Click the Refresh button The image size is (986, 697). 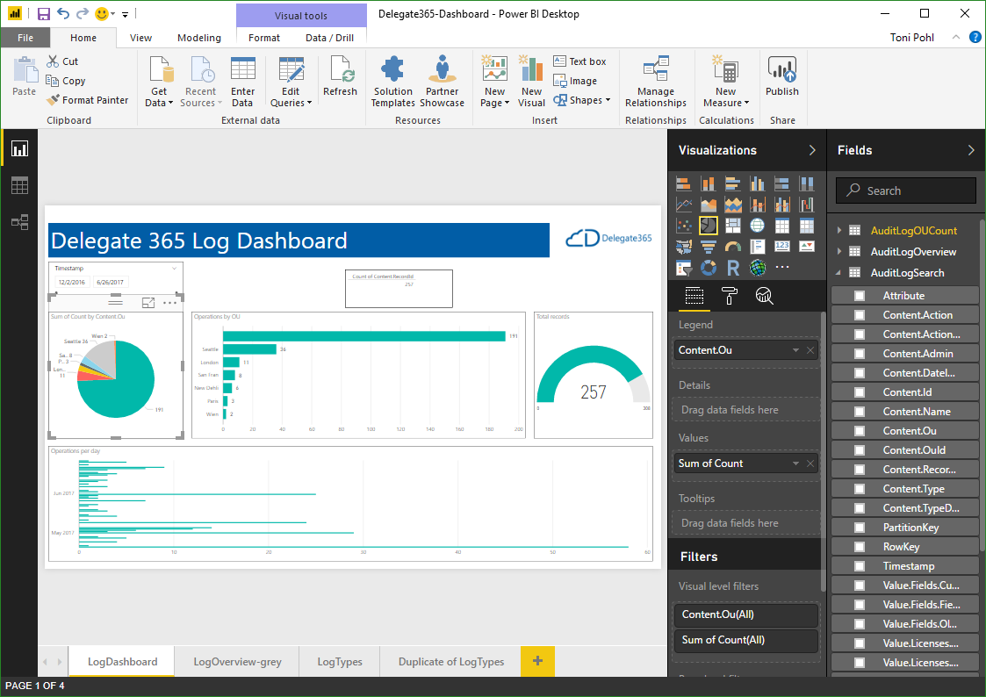pos(340,78)
